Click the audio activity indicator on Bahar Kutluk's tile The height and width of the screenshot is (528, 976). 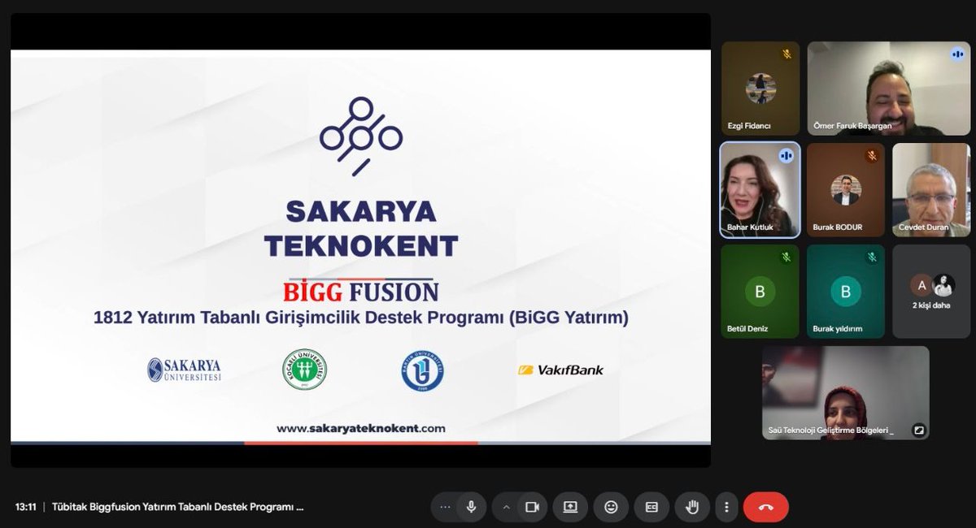786,155
